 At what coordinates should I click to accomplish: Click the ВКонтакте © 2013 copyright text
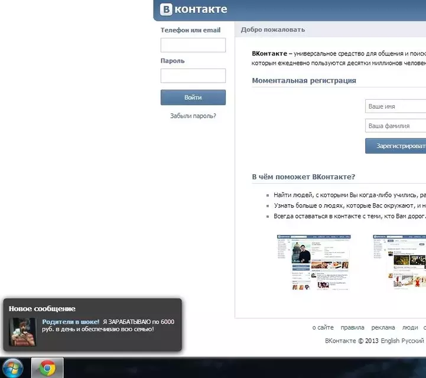[x=352, y=341]
